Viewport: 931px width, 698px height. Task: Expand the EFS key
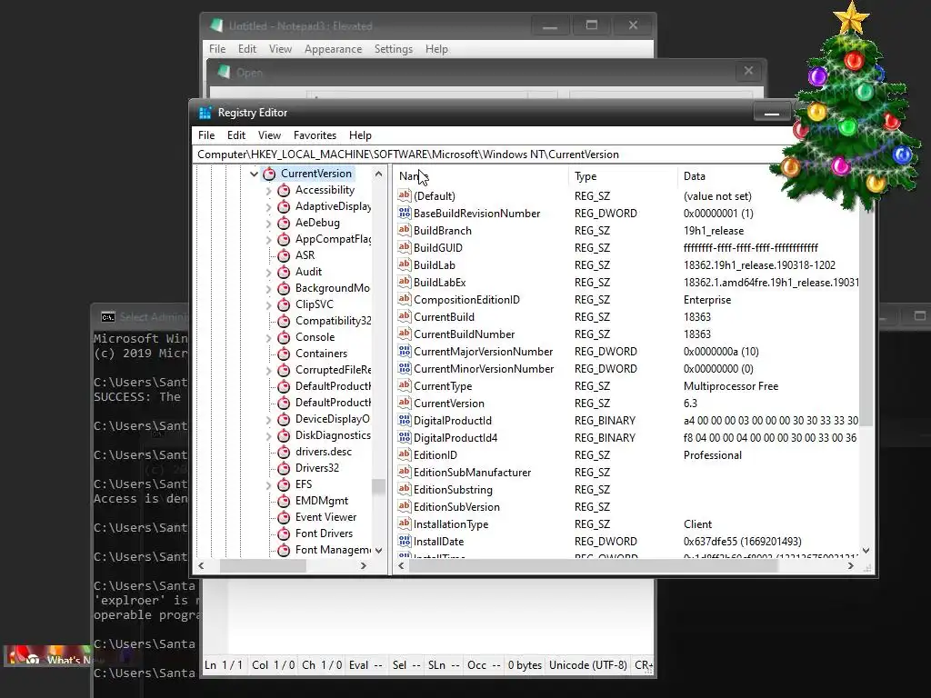point(268,485)
